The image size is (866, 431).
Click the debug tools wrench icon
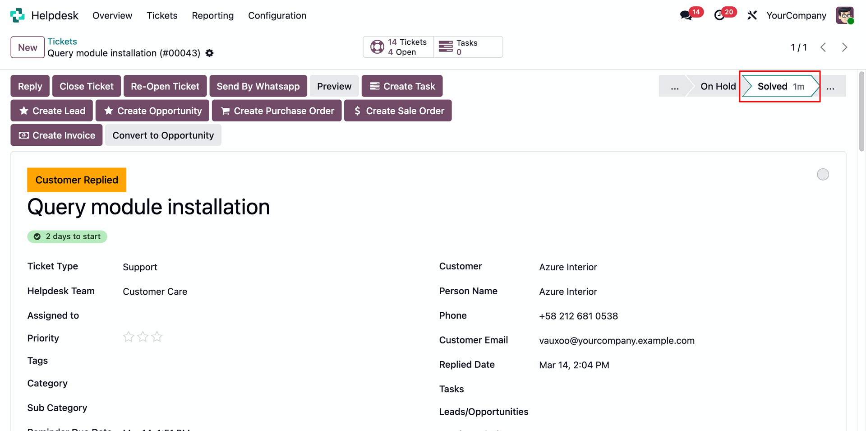click(752, 15)
